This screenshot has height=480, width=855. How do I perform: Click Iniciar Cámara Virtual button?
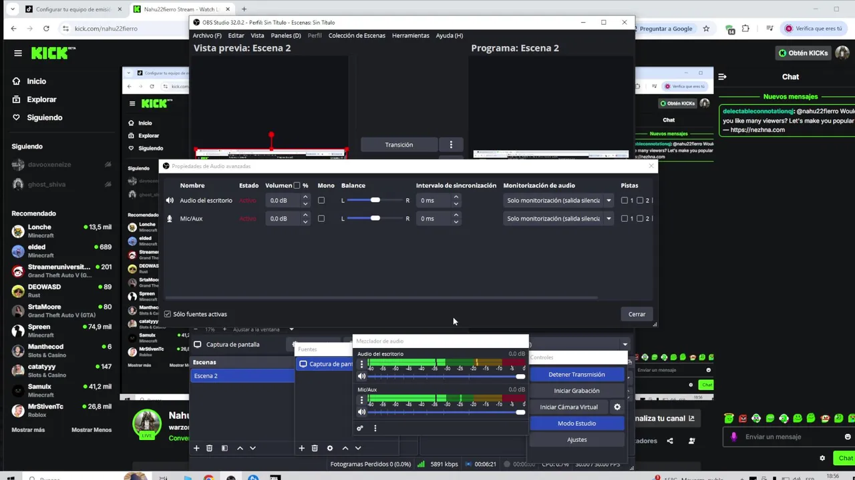click(x=569, y=407)
